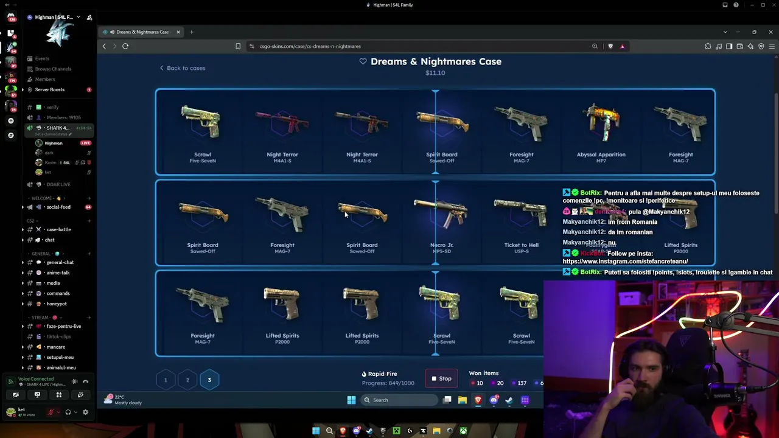Select case count 2 hexagon
779x438 pixels.
[x=187, y=380]
